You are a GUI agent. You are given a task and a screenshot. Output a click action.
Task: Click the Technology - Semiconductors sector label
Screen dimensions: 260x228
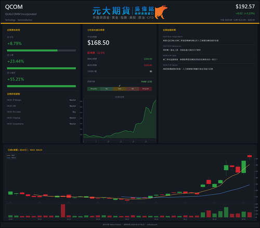click(x=19, y=20)
